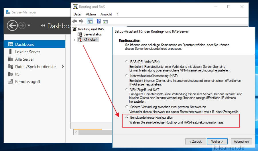Select VPN-Zugriff und NAT radio option
258x151 pixels.
point(127,90)
